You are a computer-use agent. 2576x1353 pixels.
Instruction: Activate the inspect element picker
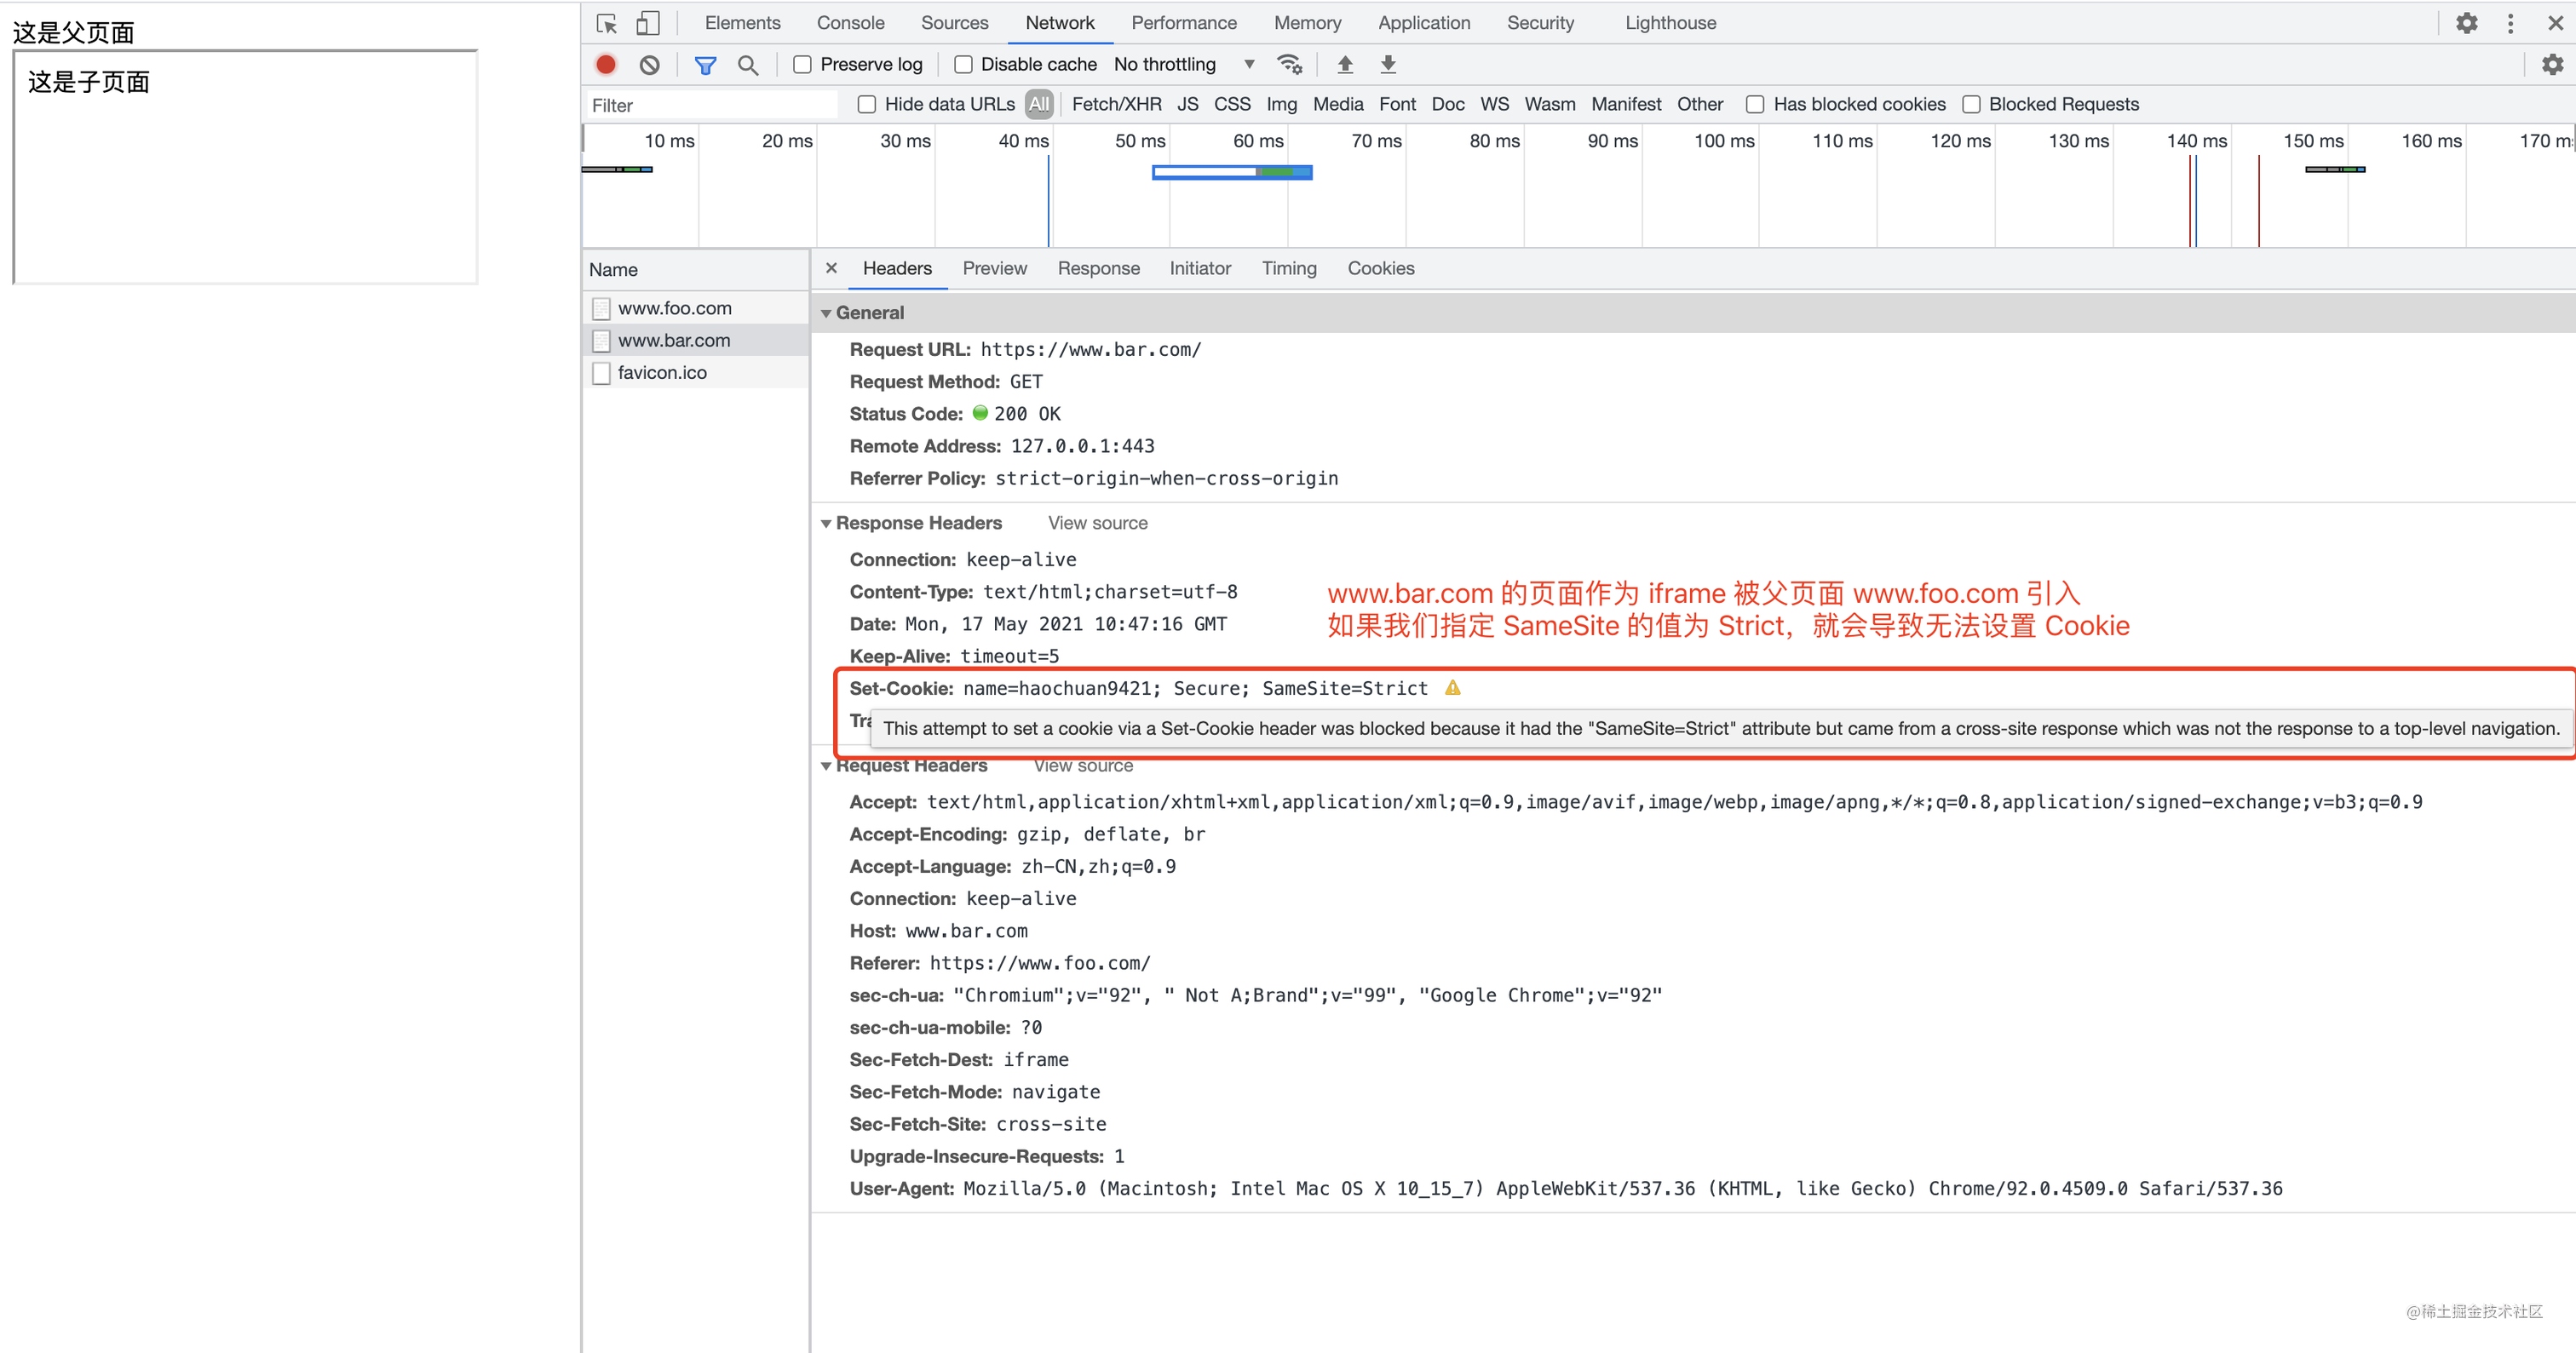(x=607, y=23)
